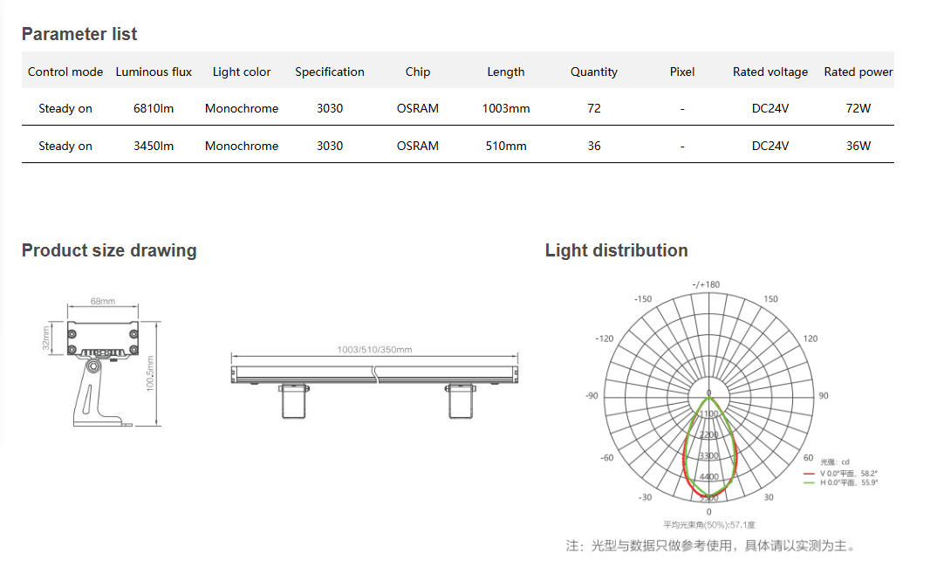Click the Parameter list heading
This screenshot has width=944, height=567.
coord(79,34)
